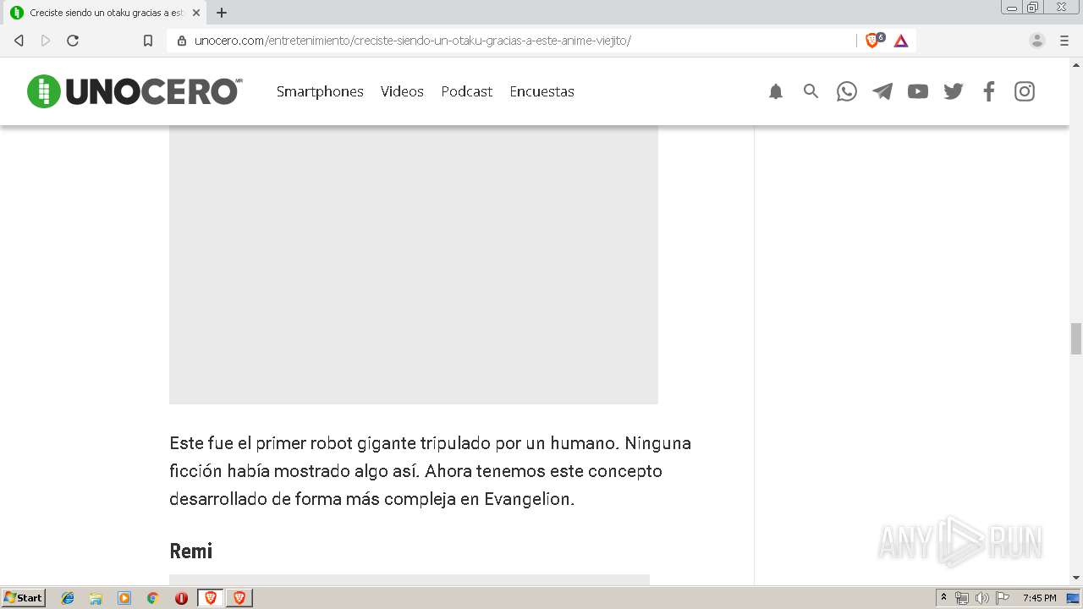Open the Smartphones menu item
The image size is (1083, 609).
pyautogui.click(x=320, y=91)
